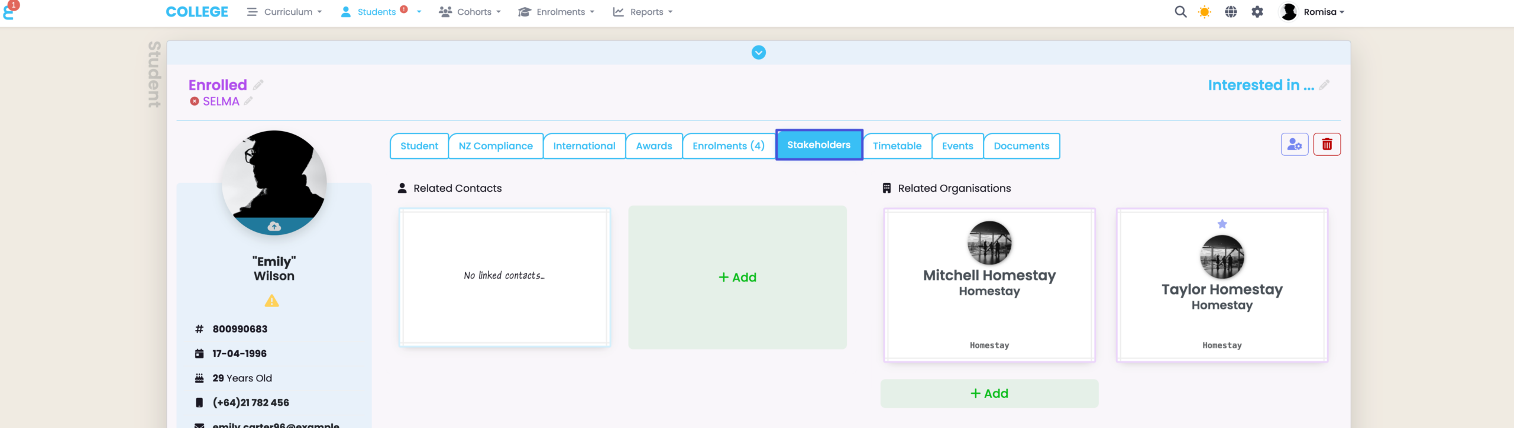This screenshot has width=1514, height=428.
Task: Upload a photo via cloud icon
Action: tap(274, 226)
